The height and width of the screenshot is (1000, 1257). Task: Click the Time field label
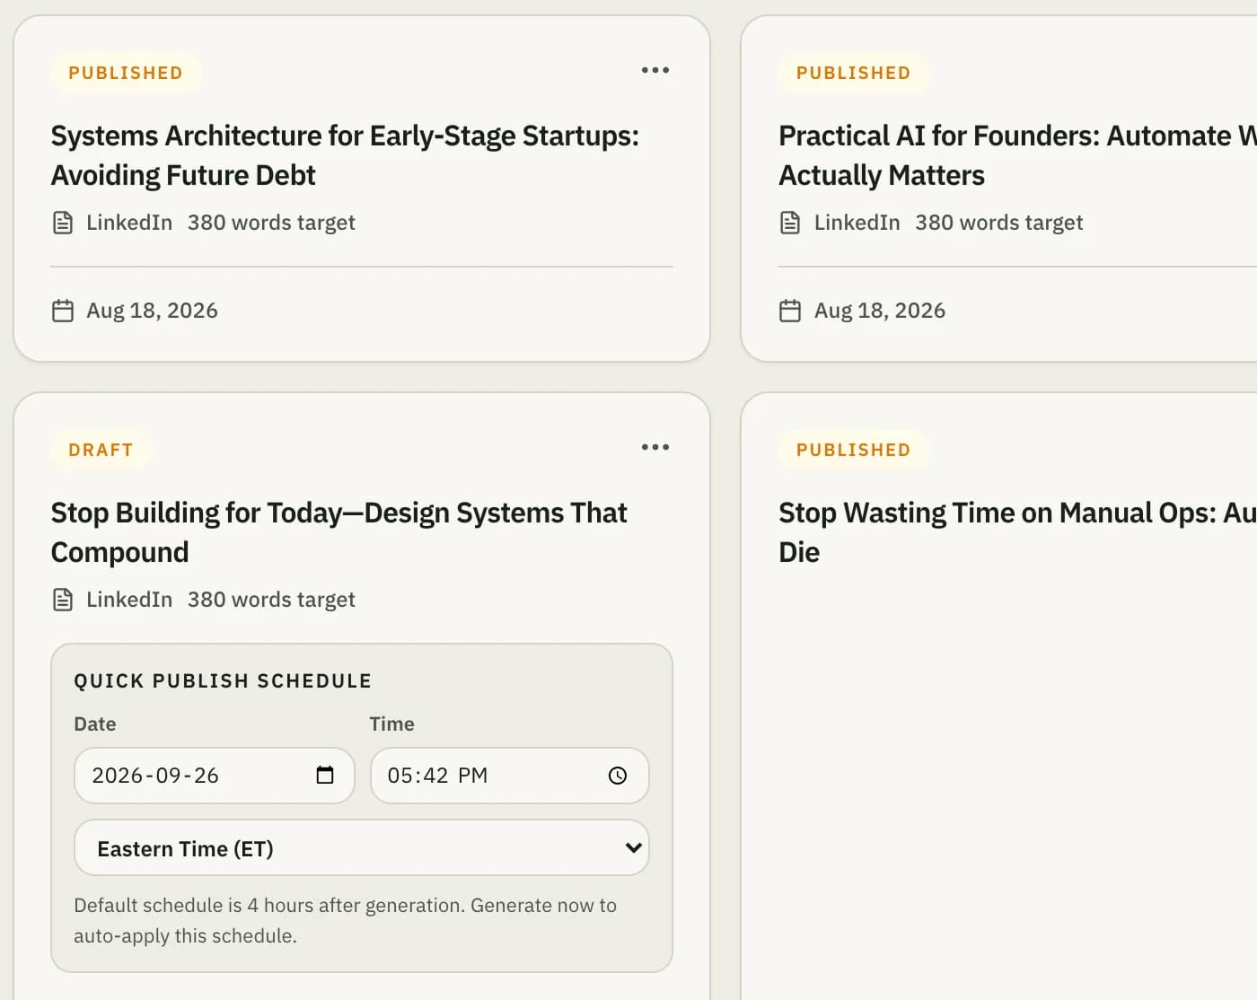pos(392,724)
